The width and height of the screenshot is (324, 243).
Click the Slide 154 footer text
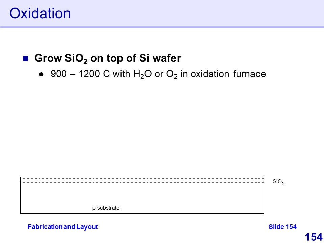pyautogui.click(x=282, y=227)
